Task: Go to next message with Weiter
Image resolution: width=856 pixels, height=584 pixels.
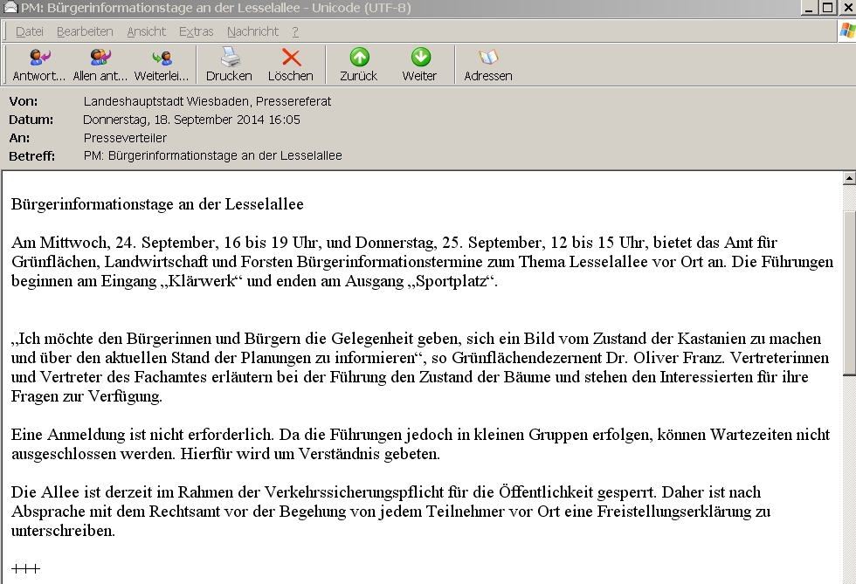Action: 420,65
